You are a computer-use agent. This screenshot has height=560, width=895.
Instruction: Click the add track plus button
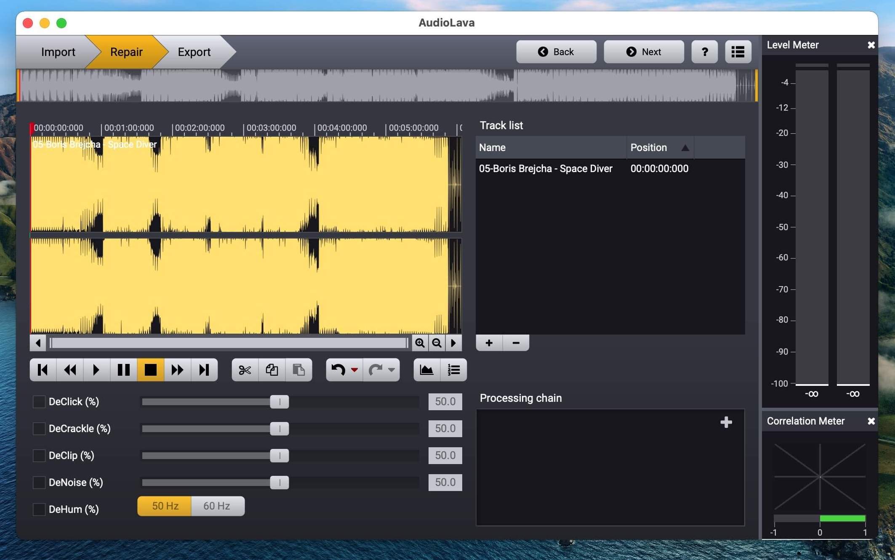(x=488, y=342)
